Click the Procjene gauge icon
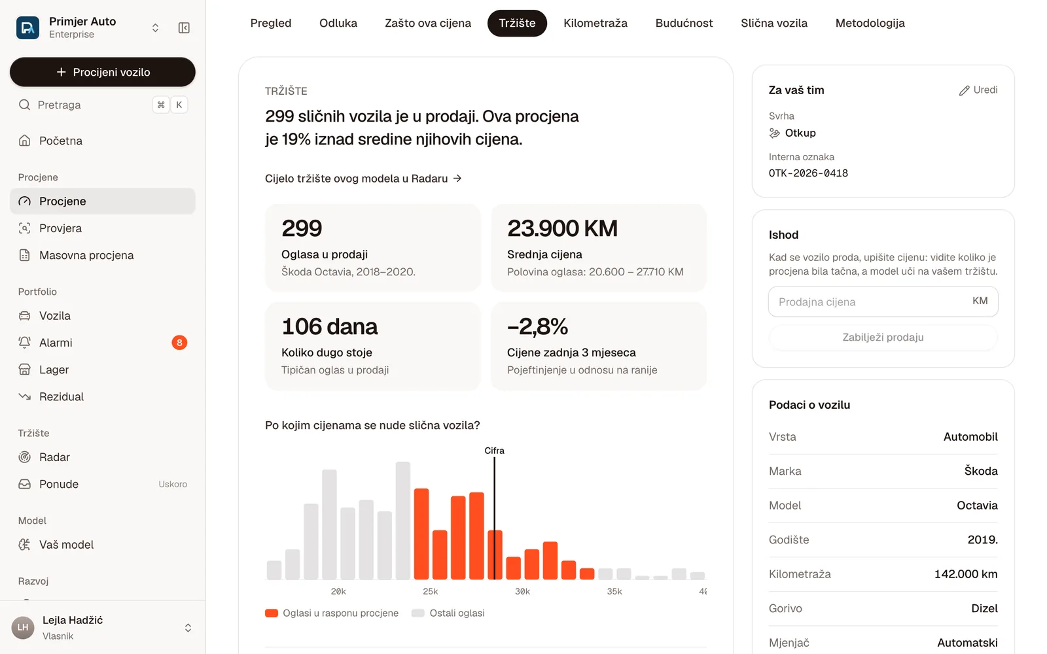Screen dimensions: 1047x654 click(x=24, y=201)
